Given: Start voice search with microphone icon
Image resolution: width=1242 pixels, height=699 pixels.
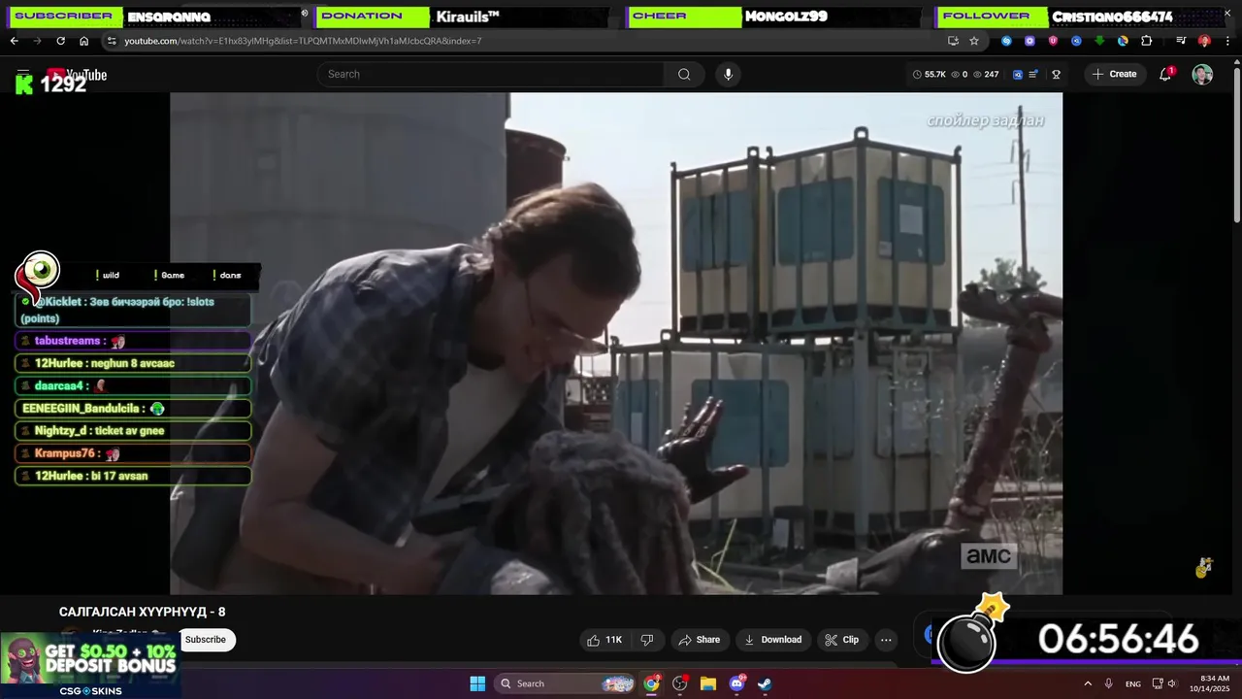Looking at the screenshot, I should (x=728, y=74).
